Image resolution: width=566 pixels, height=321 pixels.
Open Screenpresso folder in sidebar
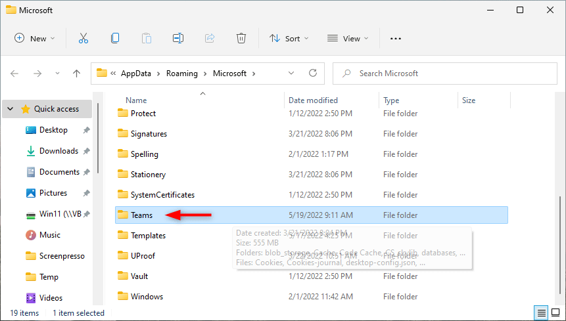click(x=62, y=256)
